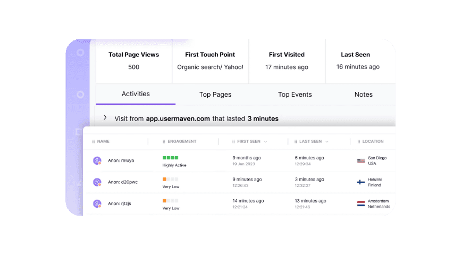
Task: Expand the visit from app.usermaven.com entry
Action: [x=105, y=118]
